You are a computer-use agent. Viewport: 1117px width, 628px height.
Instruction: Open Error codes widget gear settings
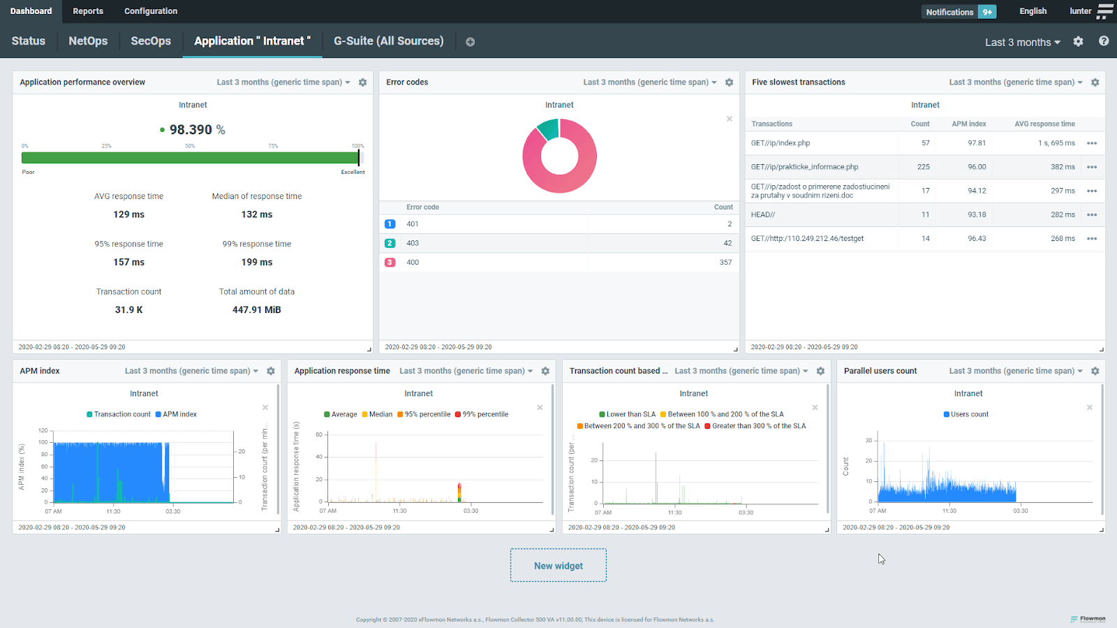[729, 82]
